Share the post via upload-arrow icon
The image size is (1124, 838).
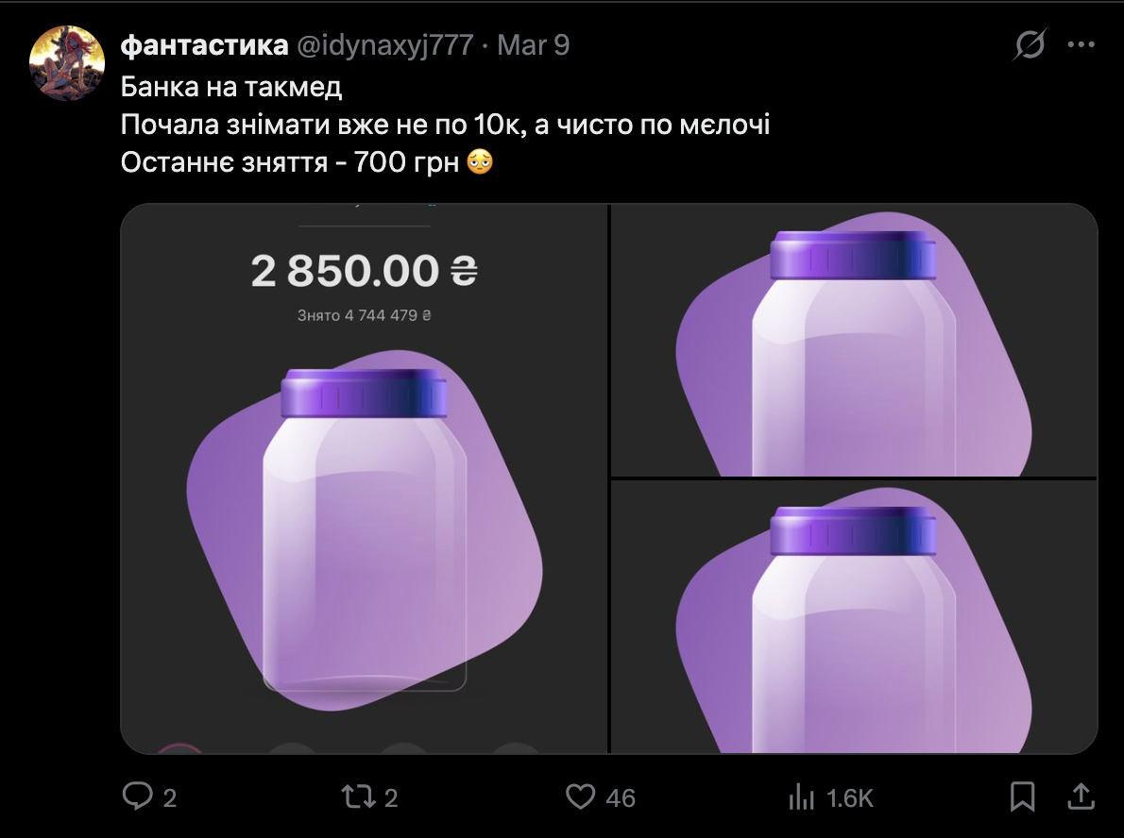[x=1081, y=797]
